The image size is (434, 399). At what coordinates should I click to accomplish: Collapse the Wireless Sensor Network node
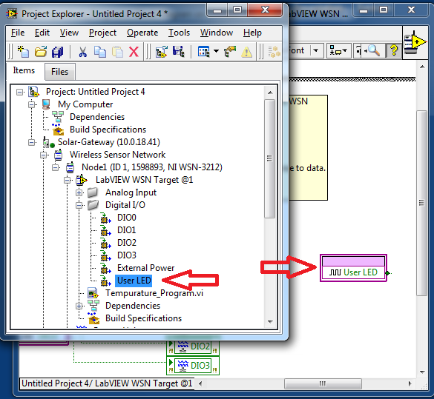point(44,155)
